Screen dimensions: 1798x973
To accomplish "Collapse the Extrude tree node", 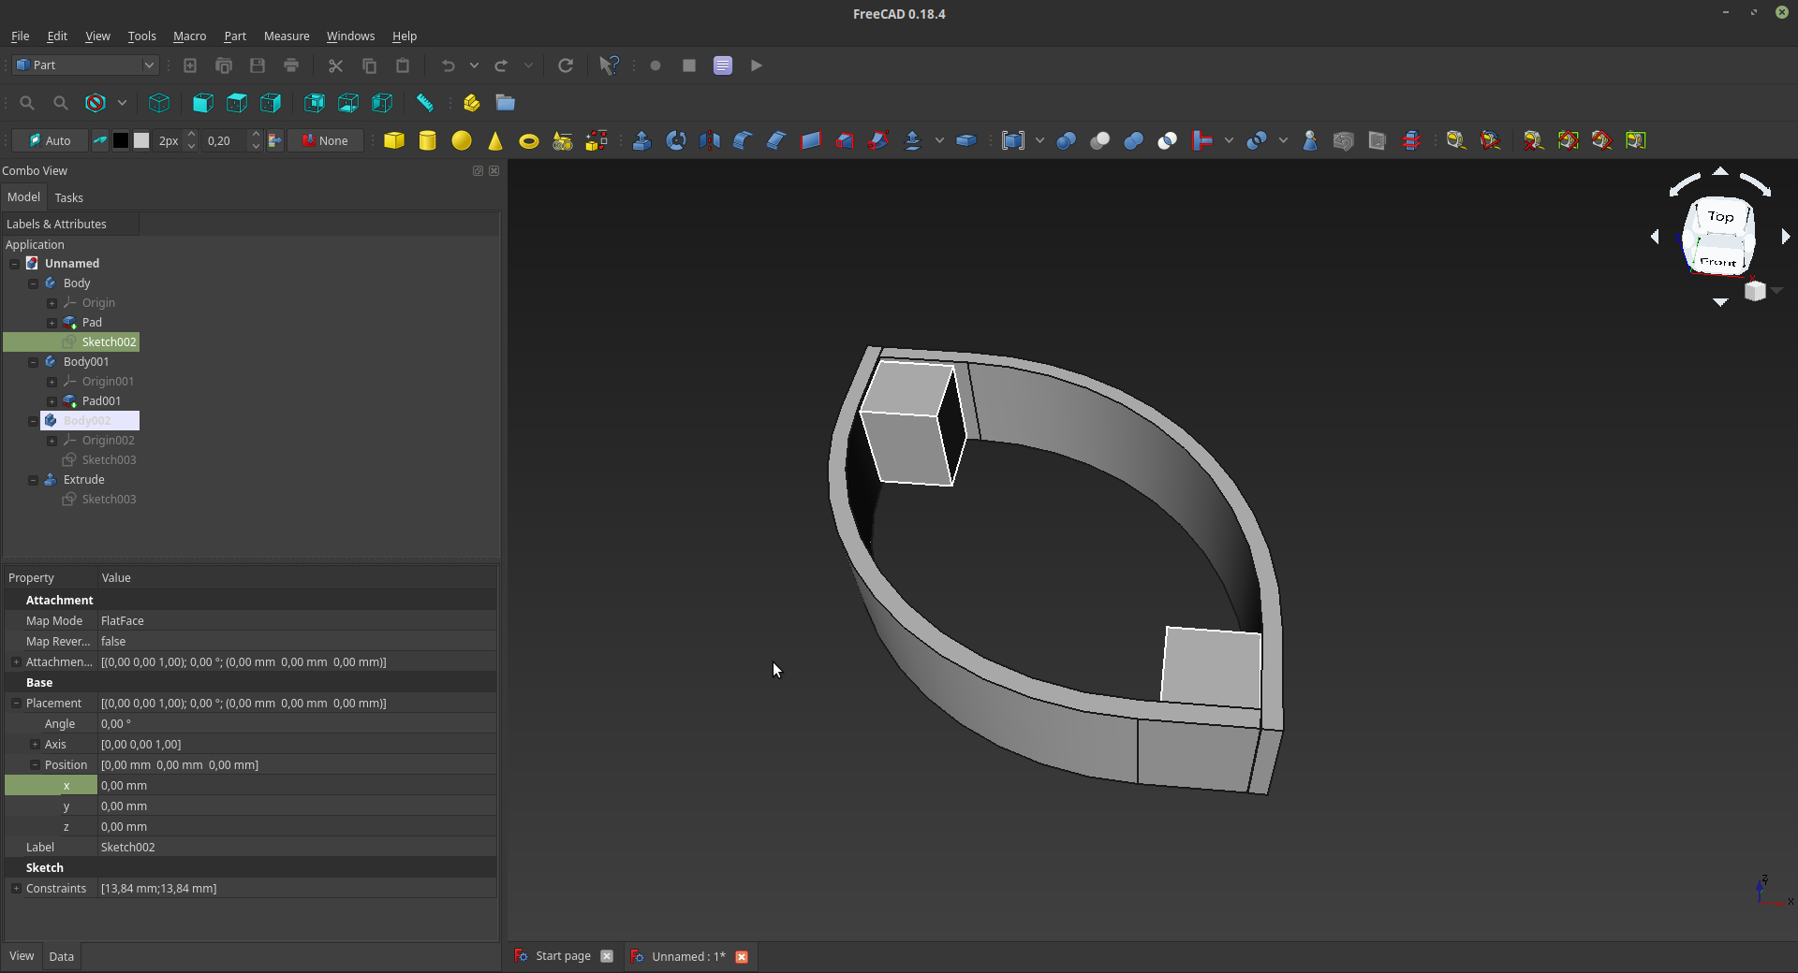I will tap(33, 480).
